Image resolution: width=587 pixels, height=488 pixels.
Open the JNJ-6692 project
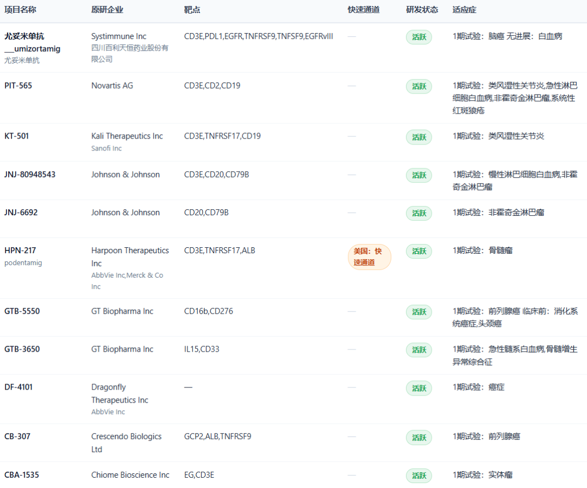point(21,212)
